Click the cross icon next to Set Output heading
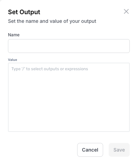 pos(126,11)
